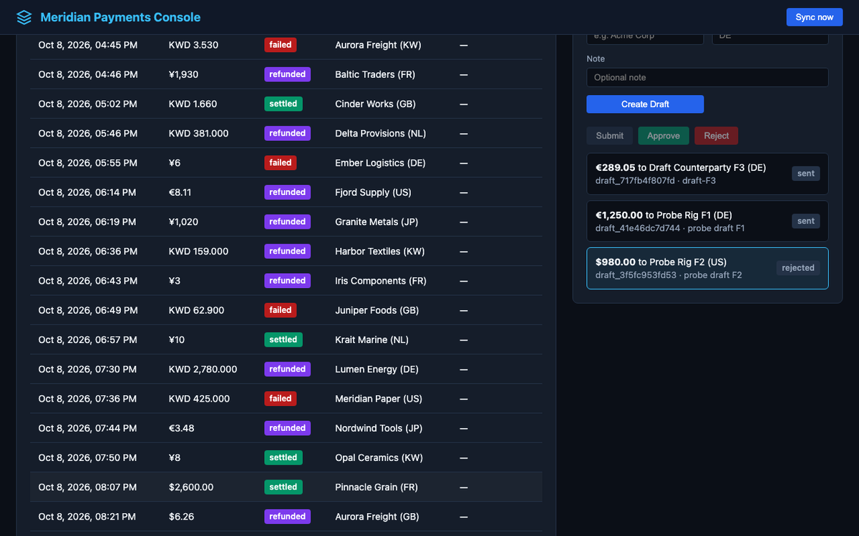859x536 pixels.
Task: Click amount $6.26
Action: [x=181, y=517]
